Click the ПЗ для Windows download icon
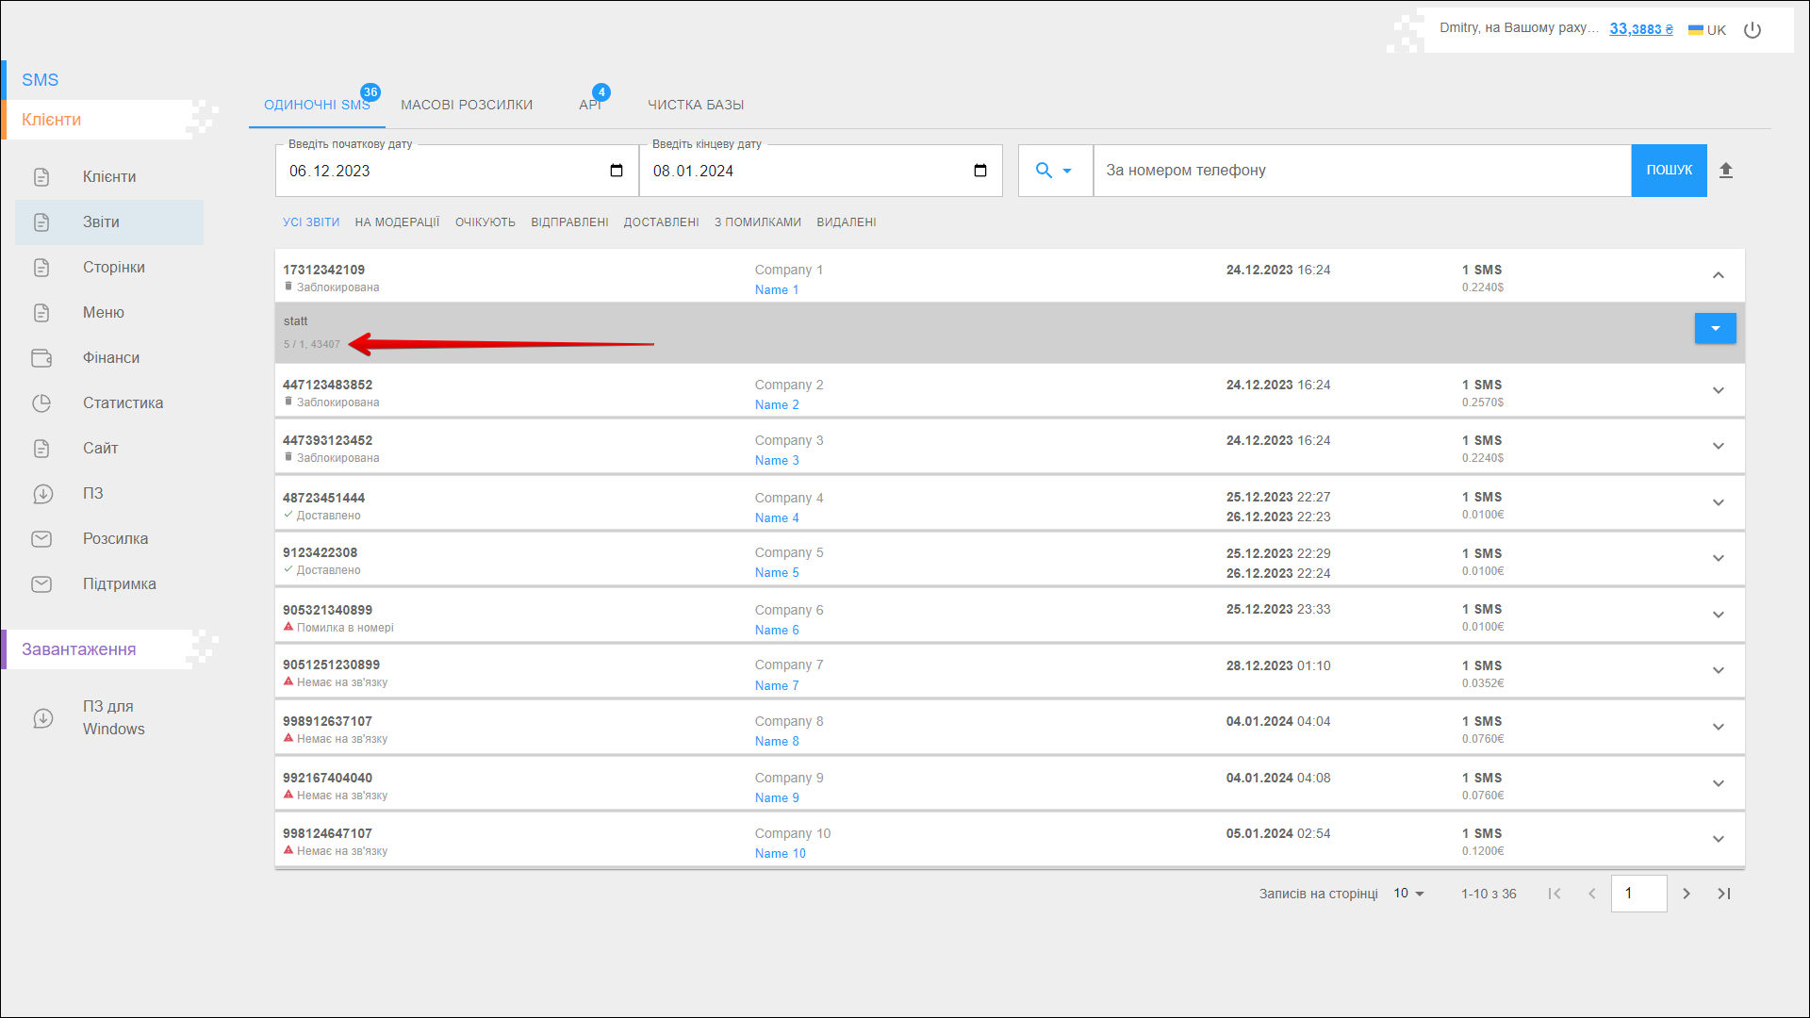Image resolution: width=1810 pixels, height=1018 pixels. 43,718
